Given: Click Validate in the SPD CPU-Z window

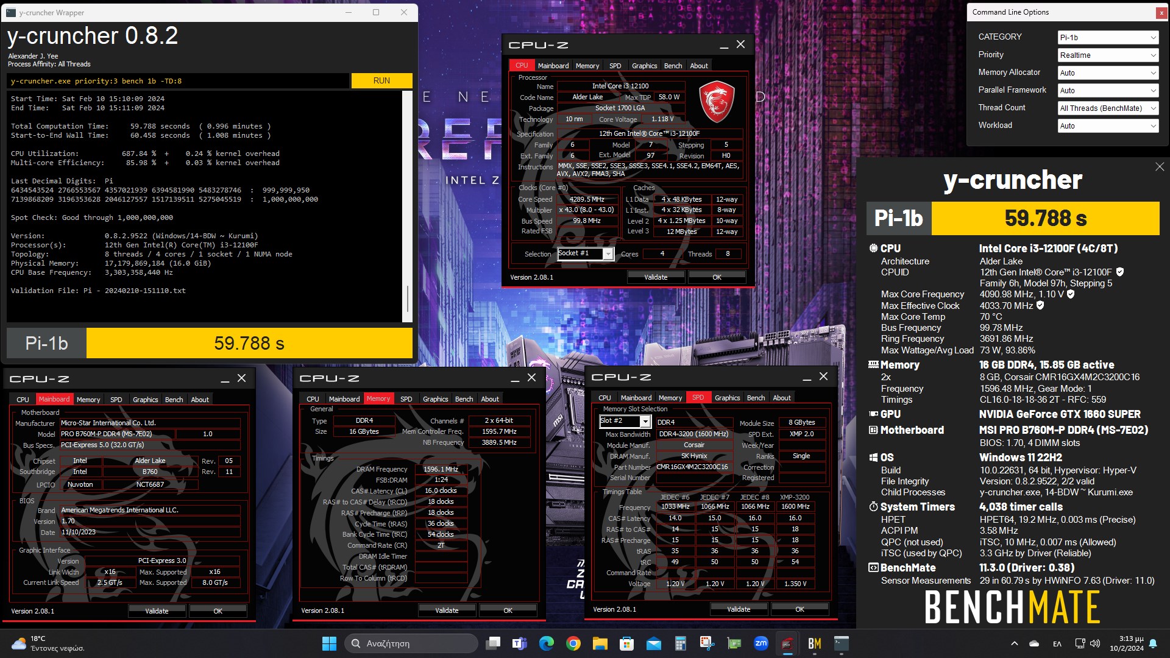Looking at the screenshot, I should click(x=739, y=609).
